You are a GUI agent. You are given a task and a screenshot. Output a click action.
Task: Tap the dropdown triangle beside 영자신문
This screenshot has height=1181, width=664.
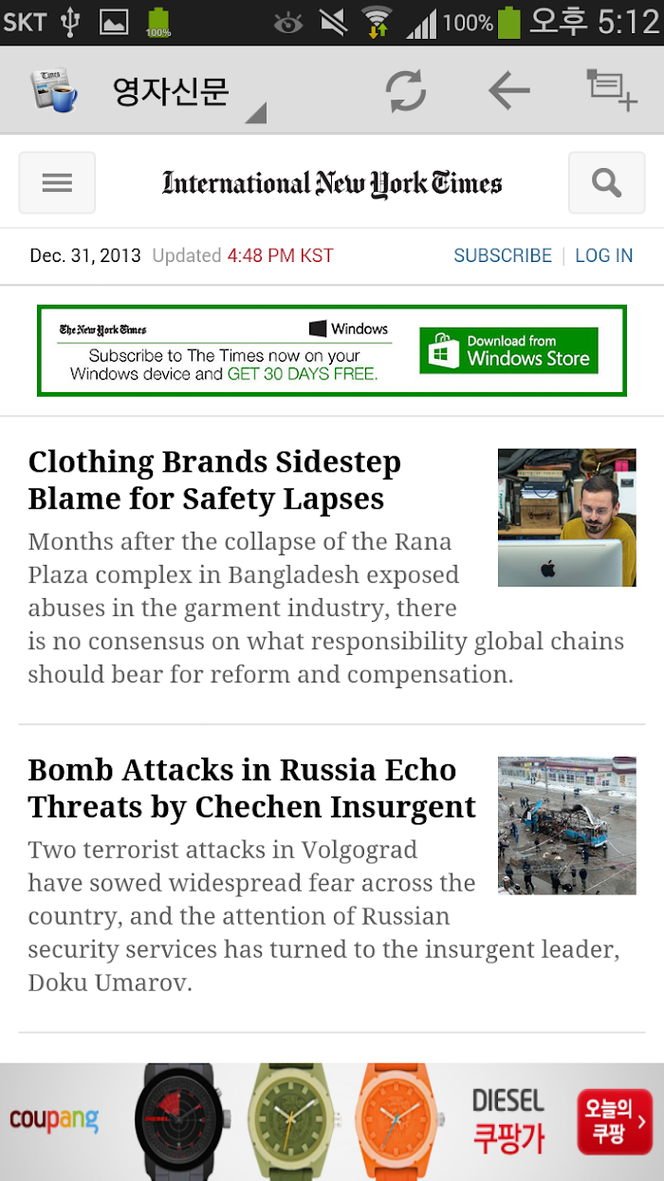(256, 113)
